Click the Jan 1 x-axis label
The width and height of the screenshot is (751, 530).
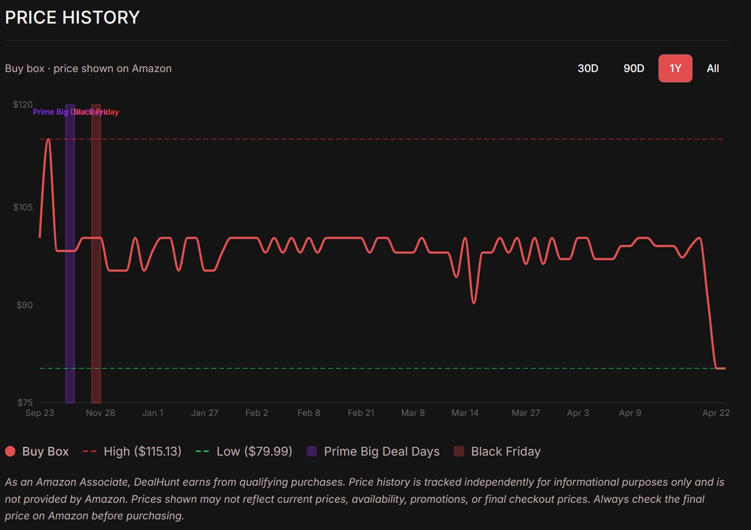pos(153,413)
